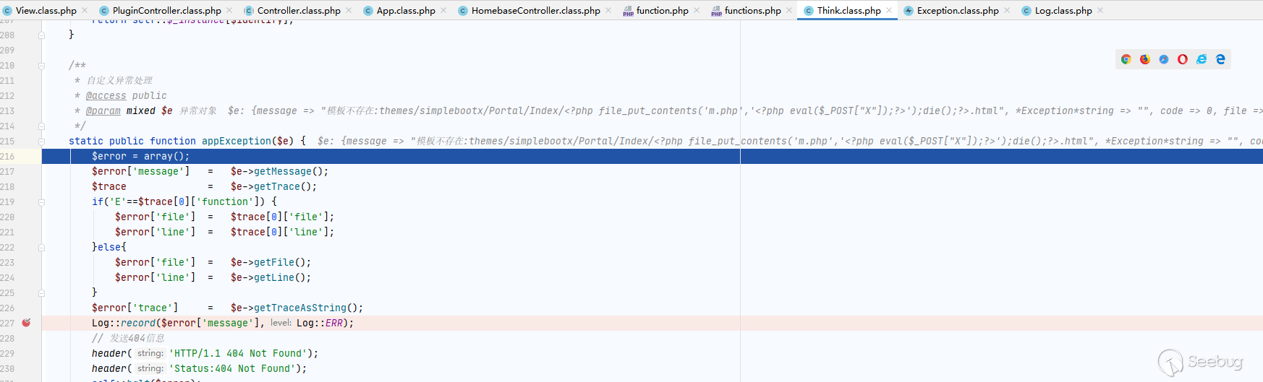Click '$e->getTrace();' on line 218

[x=273, y=186]
